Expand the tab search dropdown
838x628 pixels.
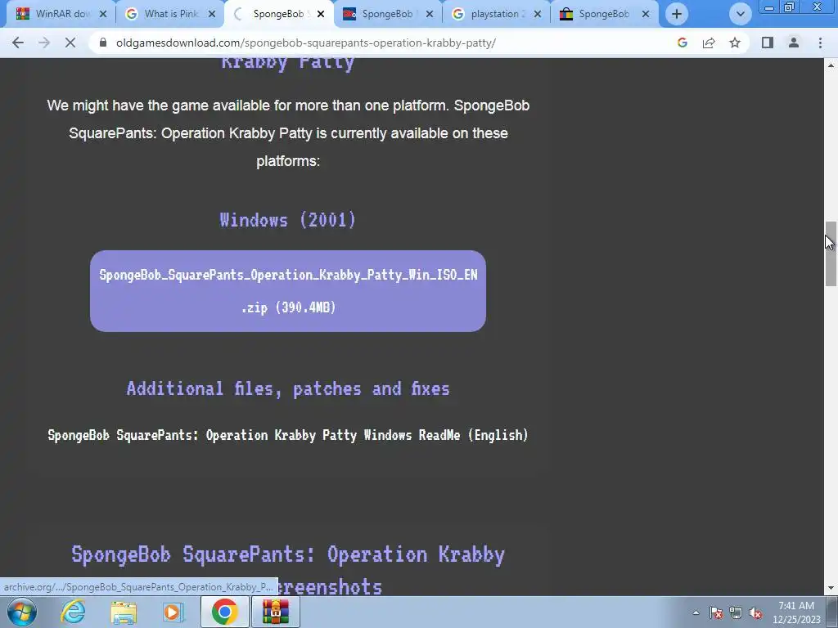[x=740, y=14]
